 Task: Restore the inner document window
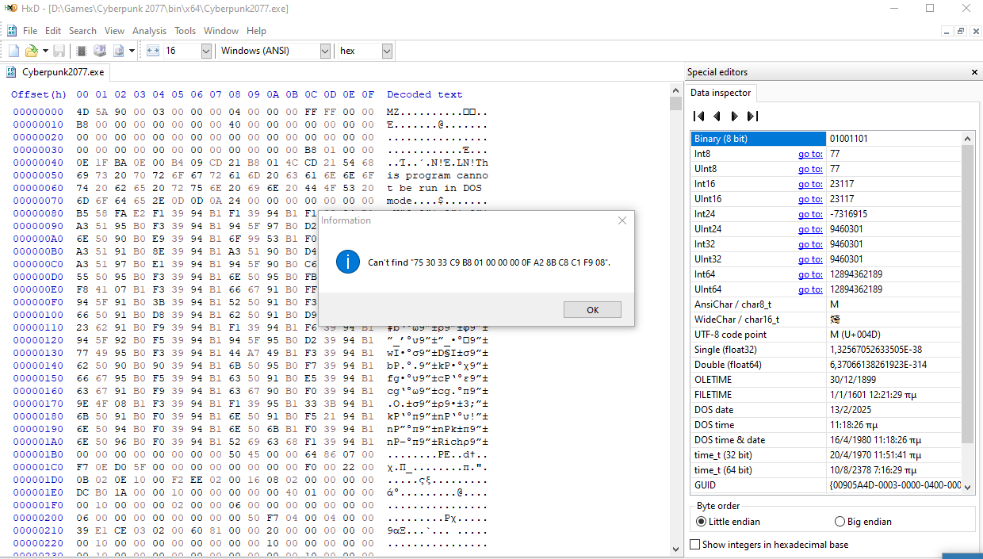tap(961, 31)
